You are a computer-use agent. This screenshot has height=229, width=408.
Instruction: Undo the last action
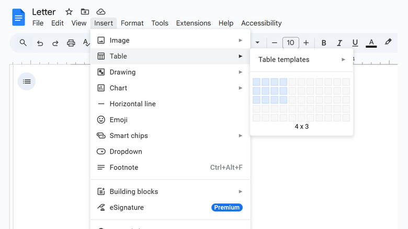pyautogui.click(x=40, y=43)
